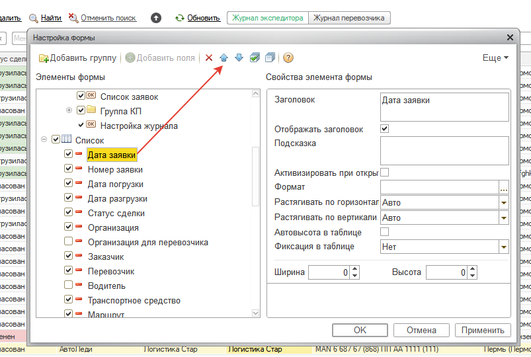This screenshot has height=357, width=531.
Task: Uncheck the Дата погрузки checkbox
Action: pos(68,183)
